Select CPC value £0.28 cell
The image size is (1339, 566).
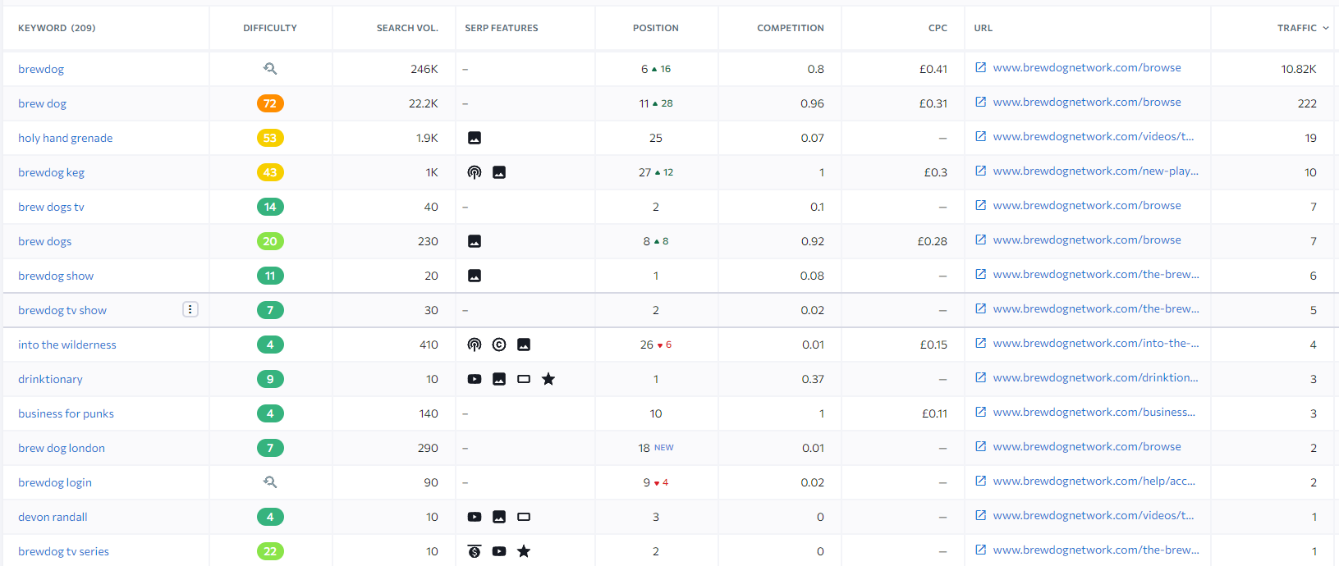[933, 241]
